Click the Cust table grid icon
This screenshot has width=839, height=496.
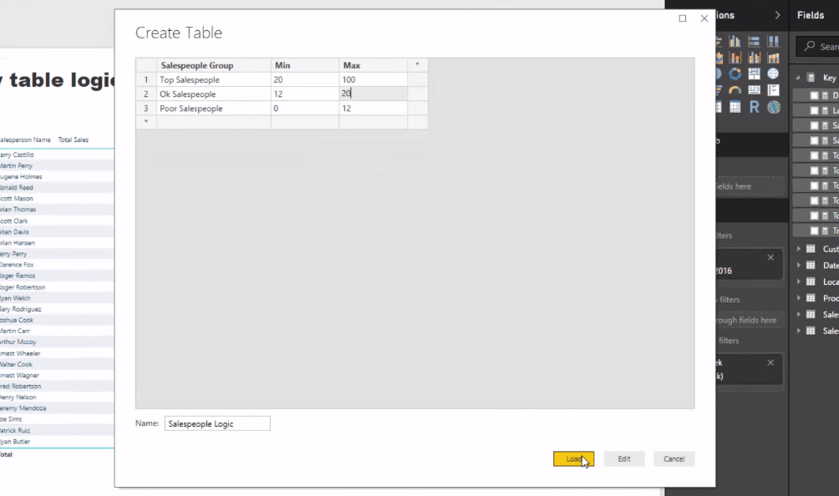point(811,249)
